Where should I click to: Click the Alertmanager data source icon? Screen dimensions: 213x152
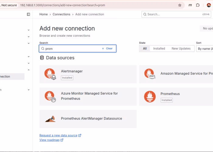point(50,74)
